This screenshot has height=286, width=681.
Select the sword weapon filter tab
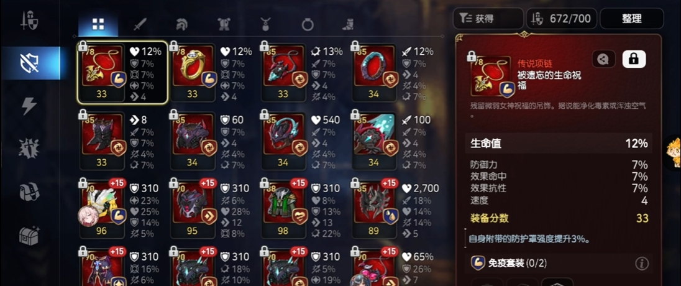140,24
